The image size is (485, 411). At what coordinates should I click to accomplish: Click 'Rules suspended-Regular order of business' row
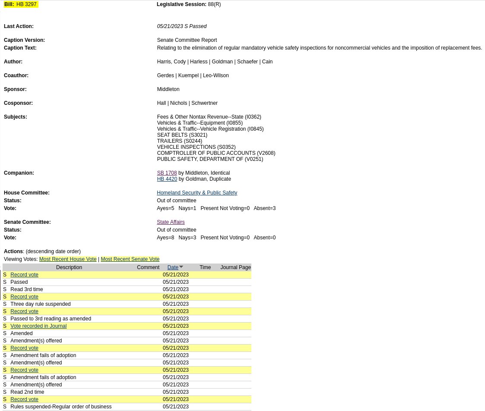[127, 407]
